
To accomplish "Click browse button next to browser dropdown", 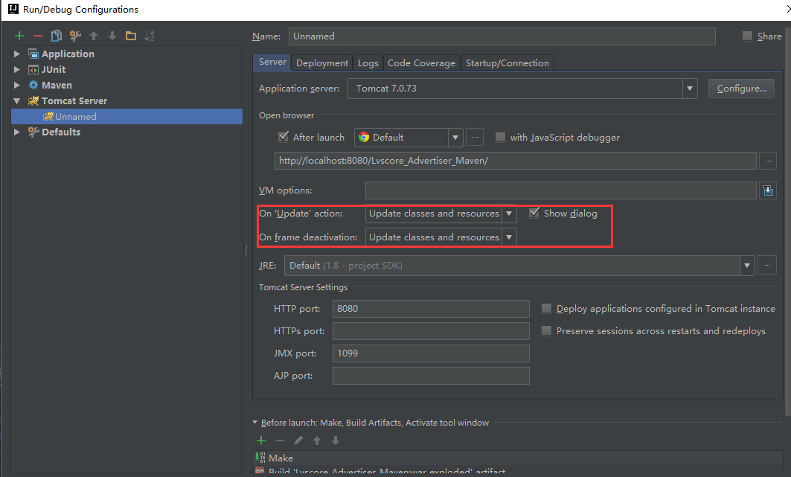I will pyautogui.click(x=475, y=137).
